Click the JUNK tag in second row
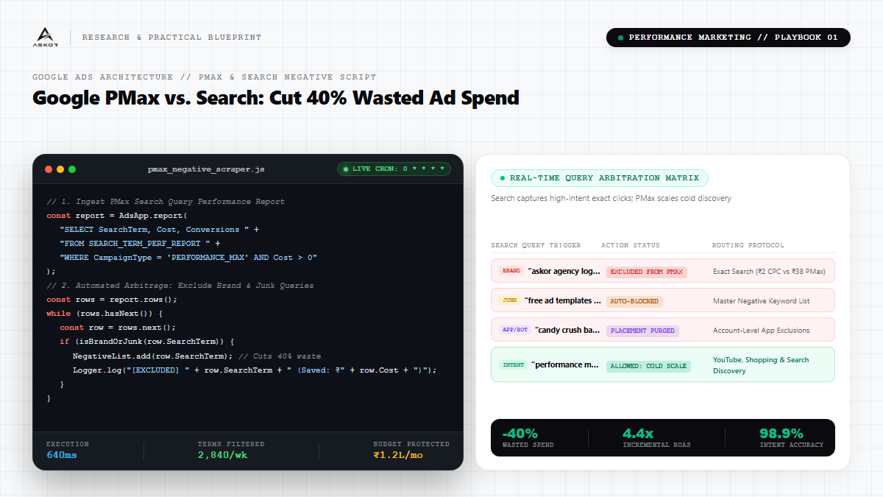This screenshot has height=497, width=883. (509, 300)
